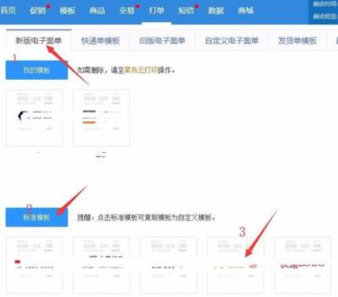The width and height of the screenshot is (338, 297).
Task: Select the second standard template thumbnail
Action: click(101, 265)
